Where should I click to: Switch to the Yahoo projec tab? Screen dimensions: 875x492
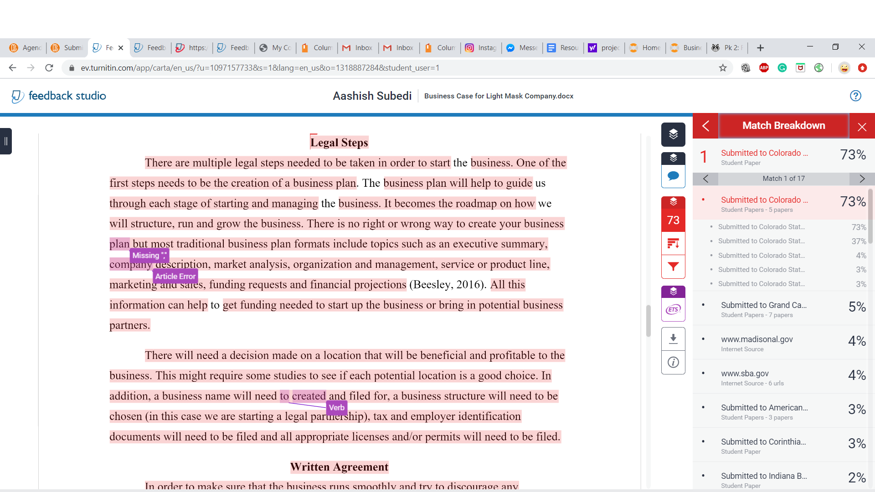[604, 48]
